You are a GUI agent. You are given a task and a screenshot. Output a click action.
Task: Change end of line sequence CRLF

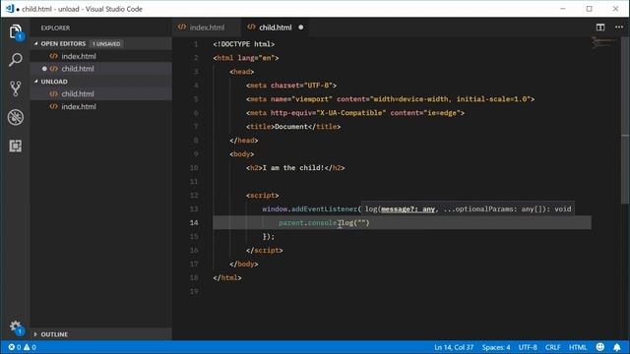tap(553, 347)
